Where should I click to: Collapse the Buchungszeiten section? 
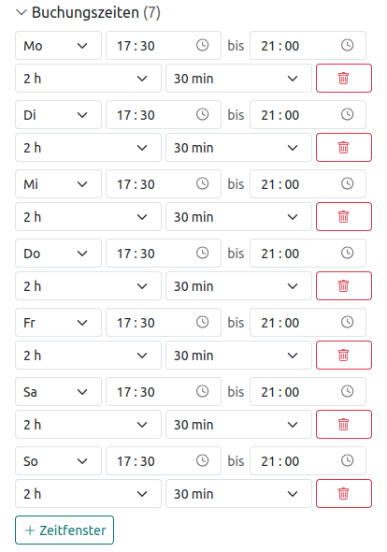click(21, 13)
